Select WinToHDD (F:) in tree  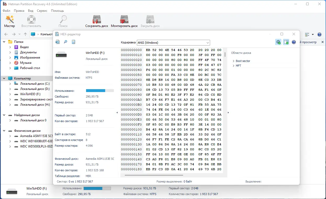[x=30, y=94]
